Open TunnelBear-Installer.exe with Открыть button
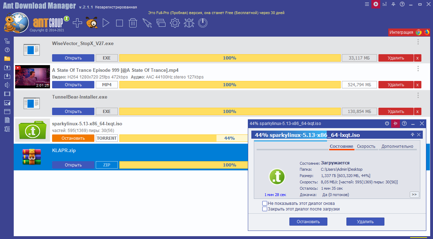The height and width of the screenshot is (239, 433). tap(73, 112)
